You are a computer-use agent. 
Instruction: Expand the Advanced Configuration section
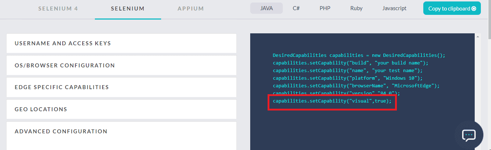click(121, 136)
